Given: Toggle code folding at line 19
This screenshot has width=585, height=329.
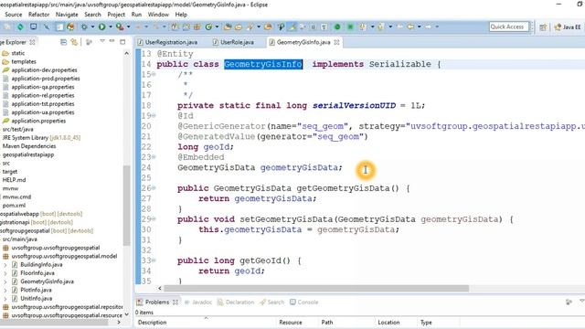Looking at the screenshot, I should tap(154, 116).
